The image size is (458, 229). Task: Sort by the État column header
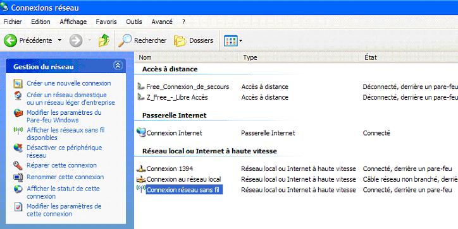(x=409, y=57)
